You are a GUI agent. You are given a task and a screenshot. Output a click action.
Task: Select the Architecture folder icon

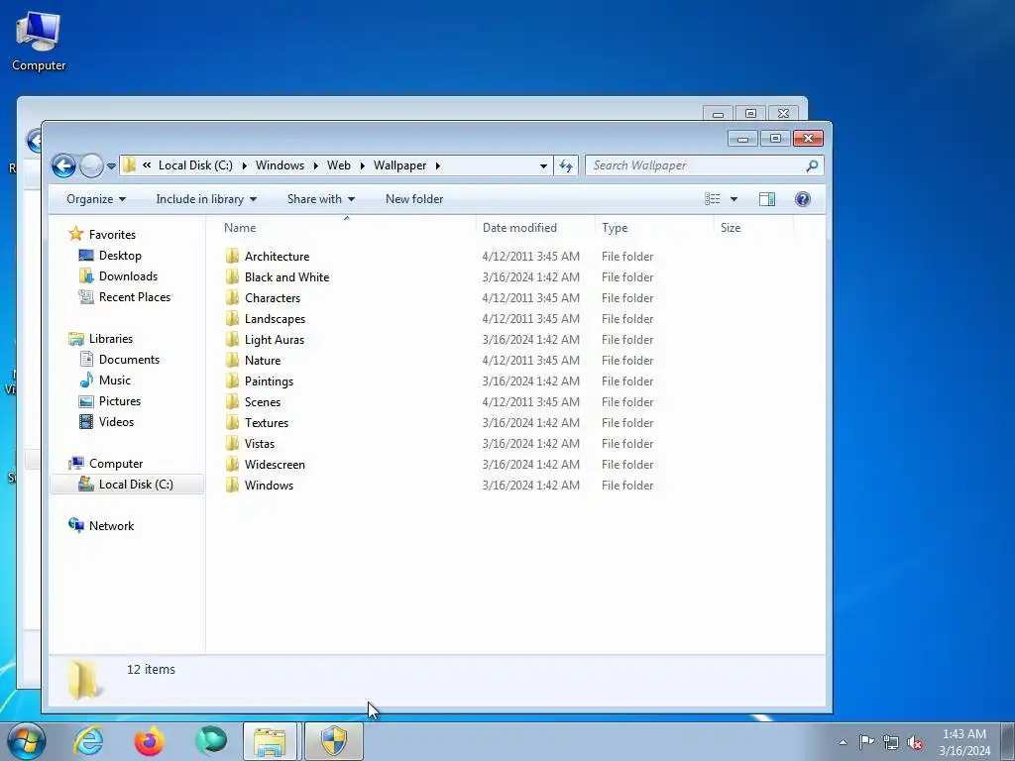pyautogui.click(x=232, y=257)
